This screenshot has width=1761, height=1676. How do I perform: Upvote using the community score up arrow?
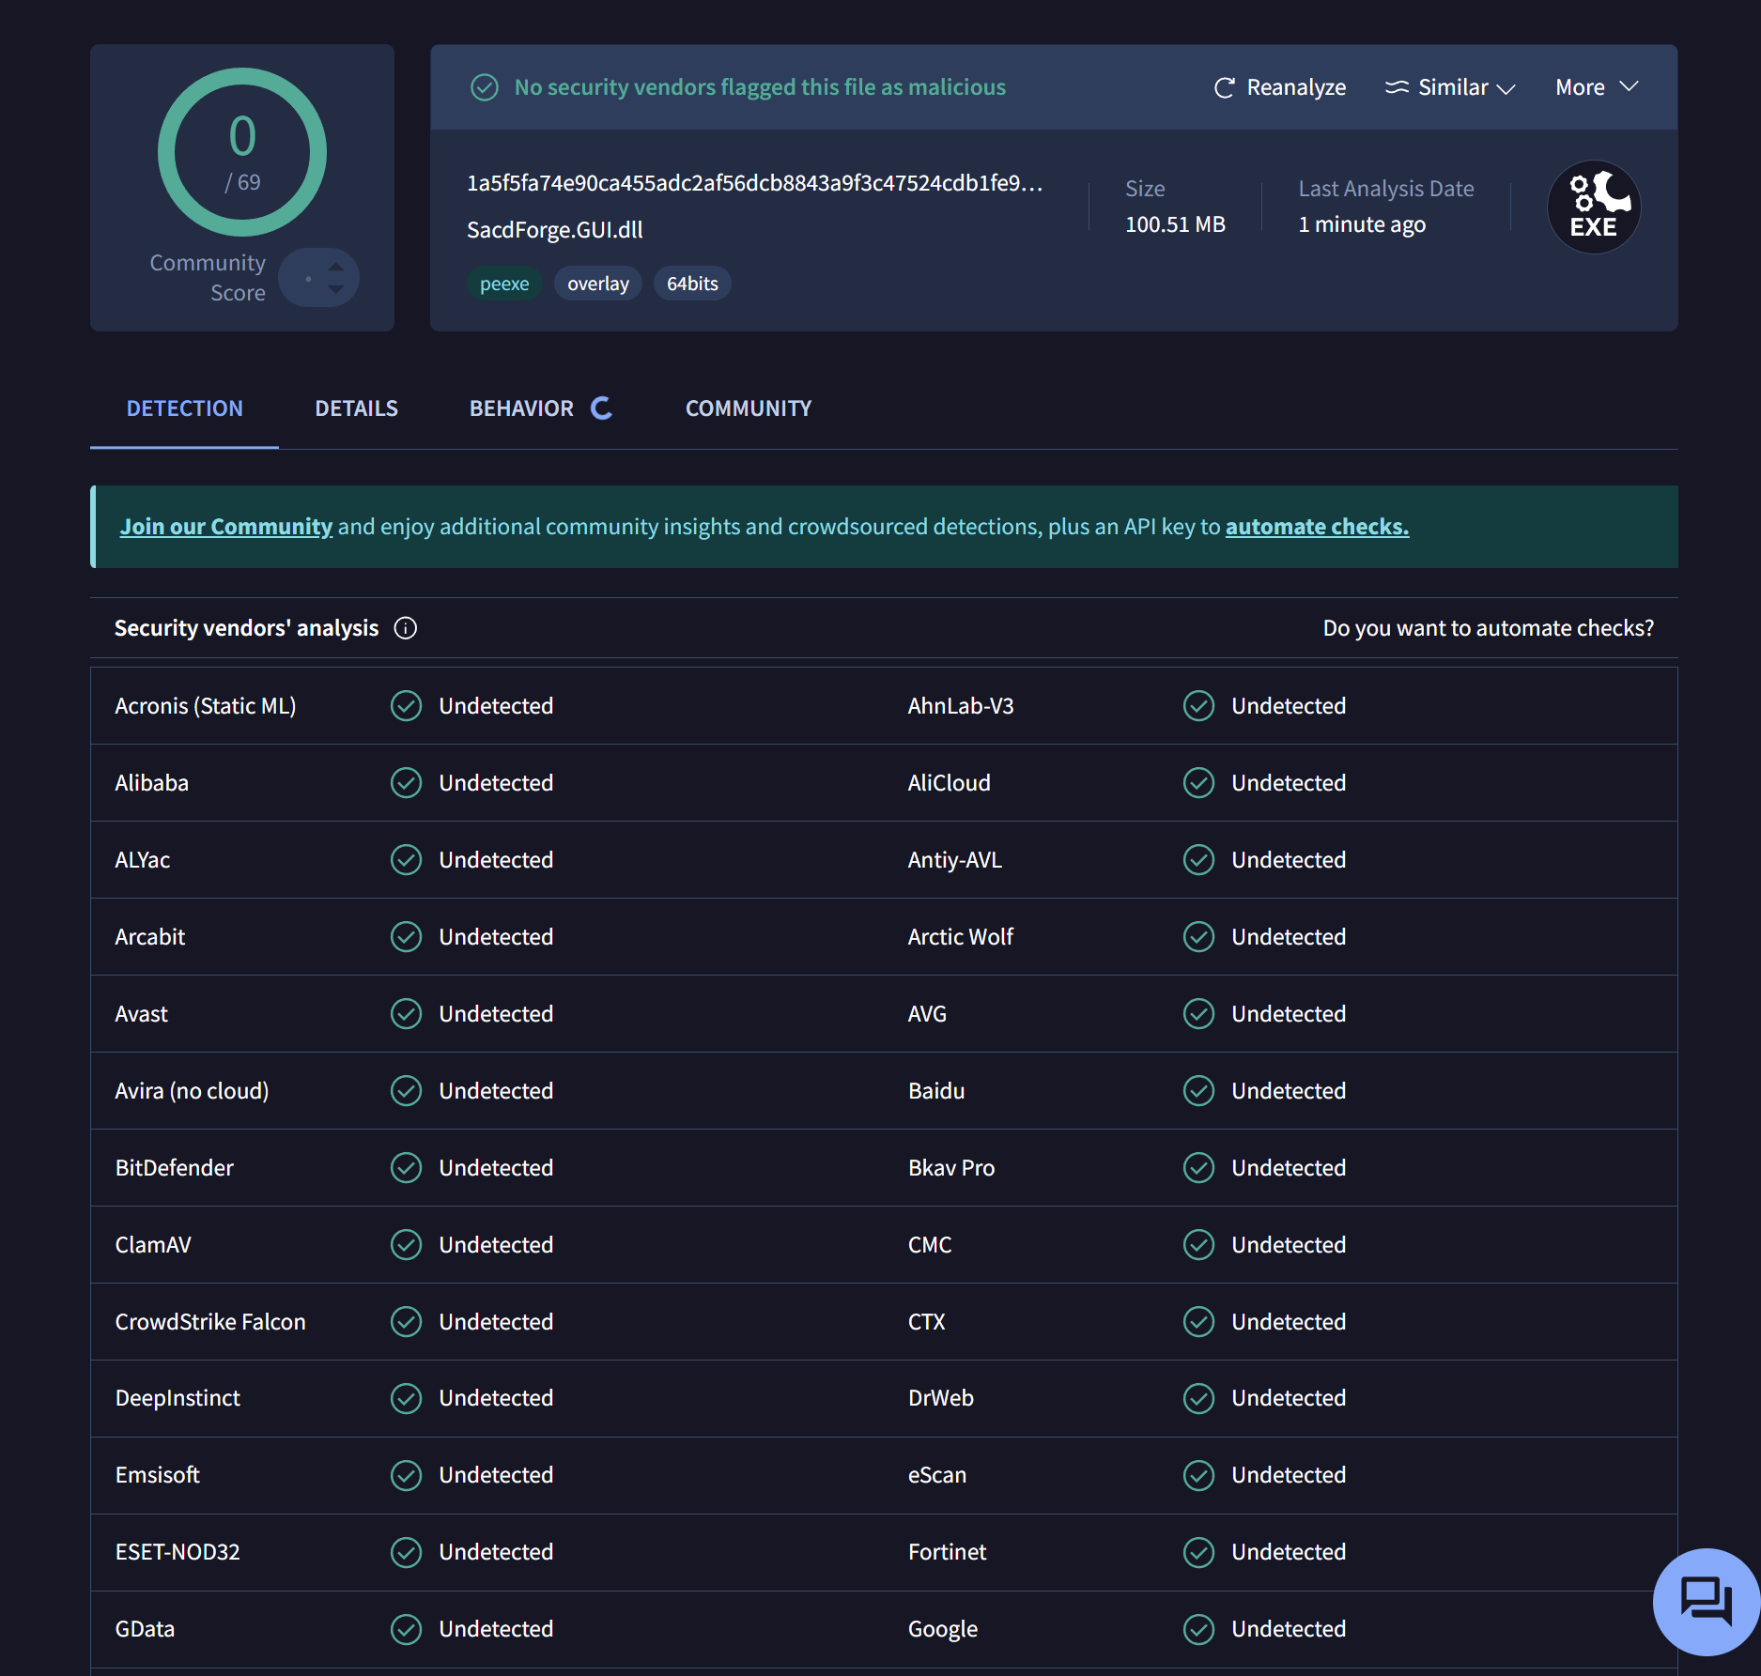coord(336,268)
